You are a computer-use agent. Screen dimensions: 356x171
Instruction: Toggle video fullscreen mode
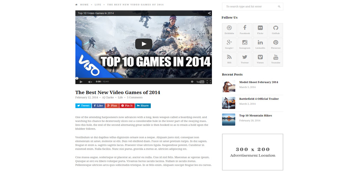click(x=209, y=82)
